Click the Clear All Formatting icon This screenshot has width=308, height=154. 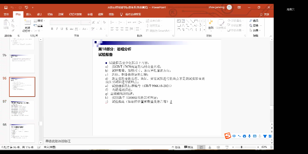point(104,22)
